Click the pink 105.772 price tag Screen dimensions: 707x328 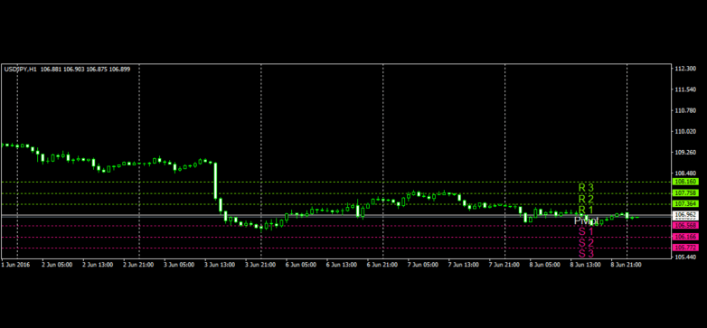point(685,248)
